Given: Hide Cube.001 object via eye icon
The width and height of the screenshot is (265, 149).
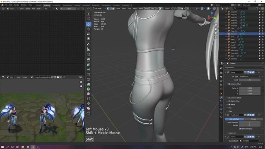Looking at the screenshot, I should coord(263,31).
